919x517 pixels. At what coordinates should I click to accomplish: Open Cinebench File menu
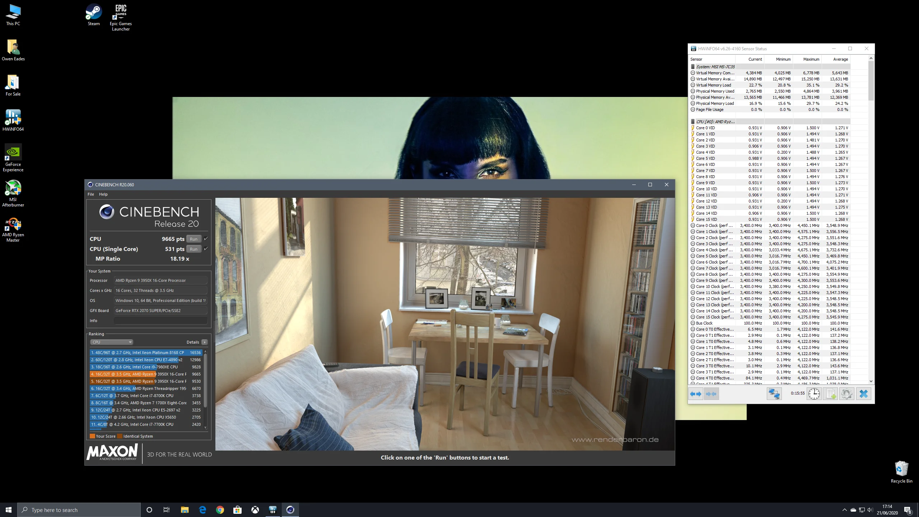coord(91,194)
